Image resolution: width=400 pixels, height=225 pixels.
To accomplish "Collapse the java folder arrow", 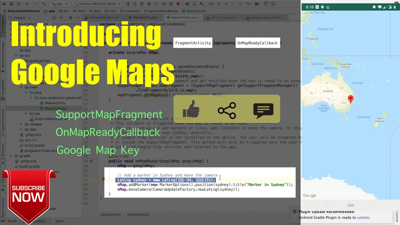I will 27,92.
